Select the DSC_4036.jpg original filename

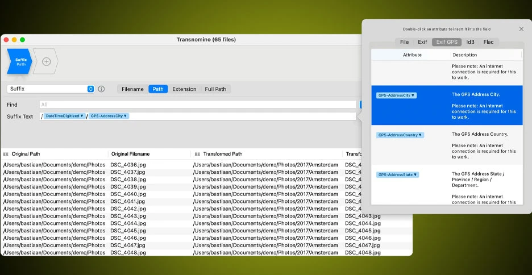128,165
